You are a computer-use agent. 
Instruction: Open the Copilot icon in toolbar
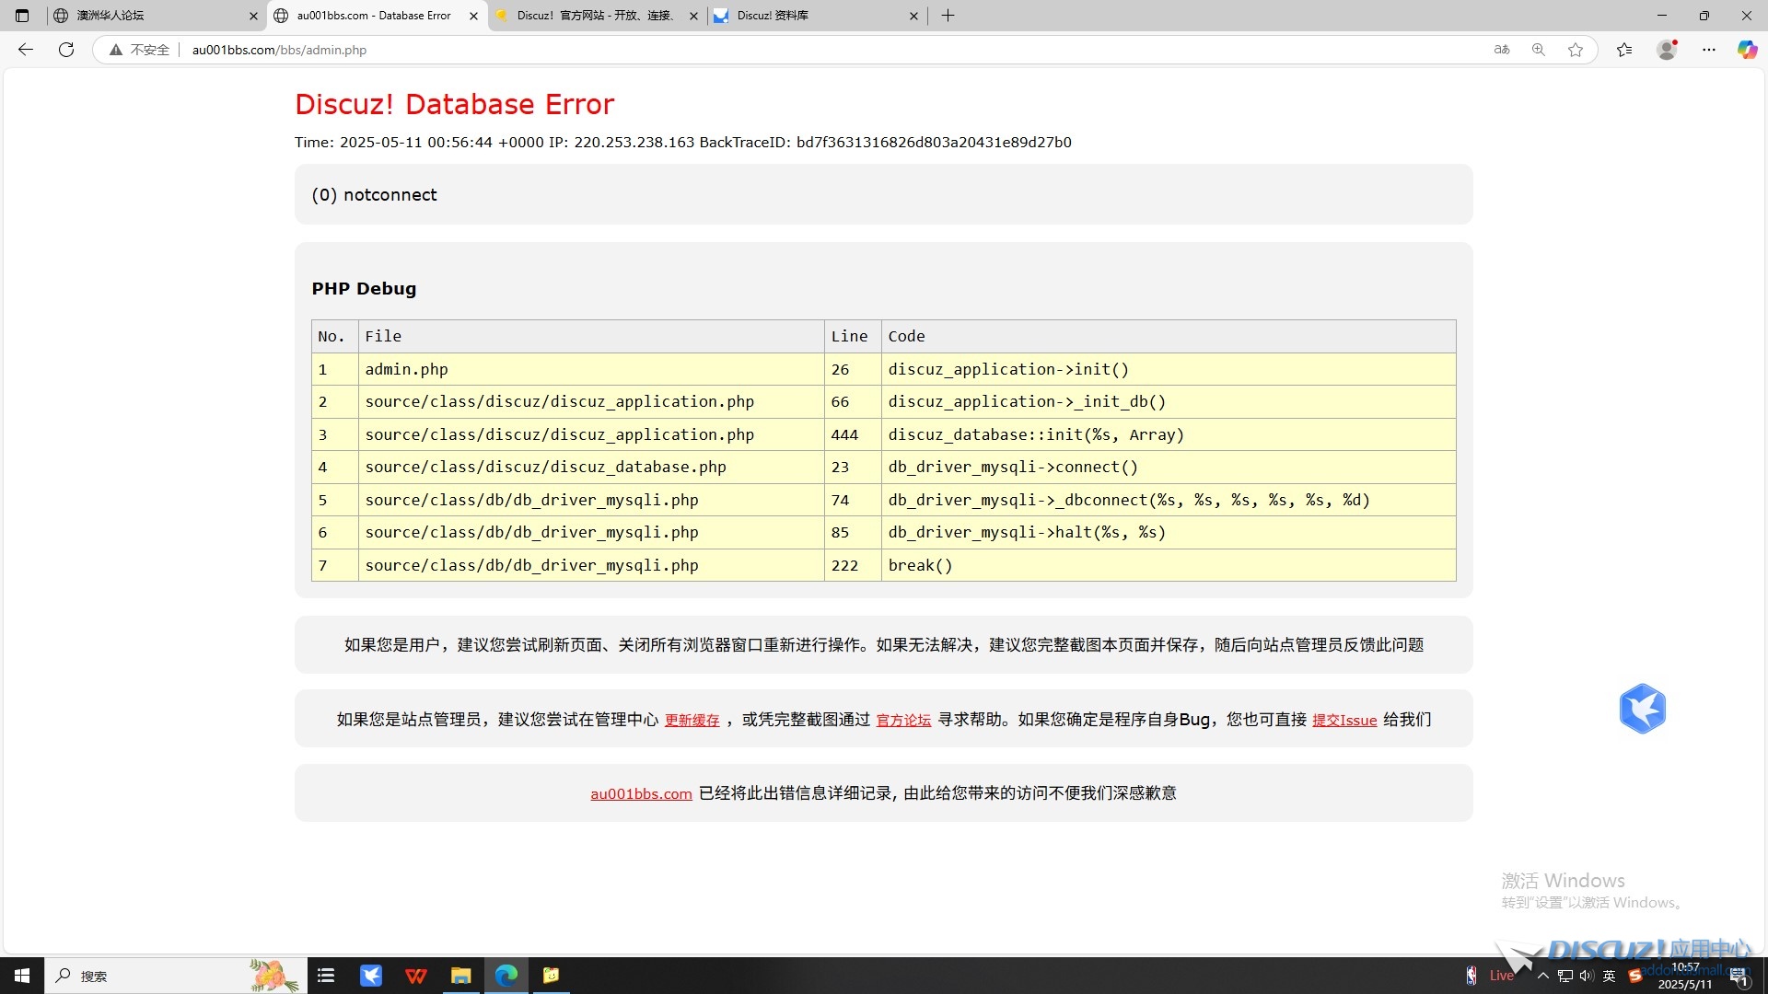click(x=1747, y=50)
